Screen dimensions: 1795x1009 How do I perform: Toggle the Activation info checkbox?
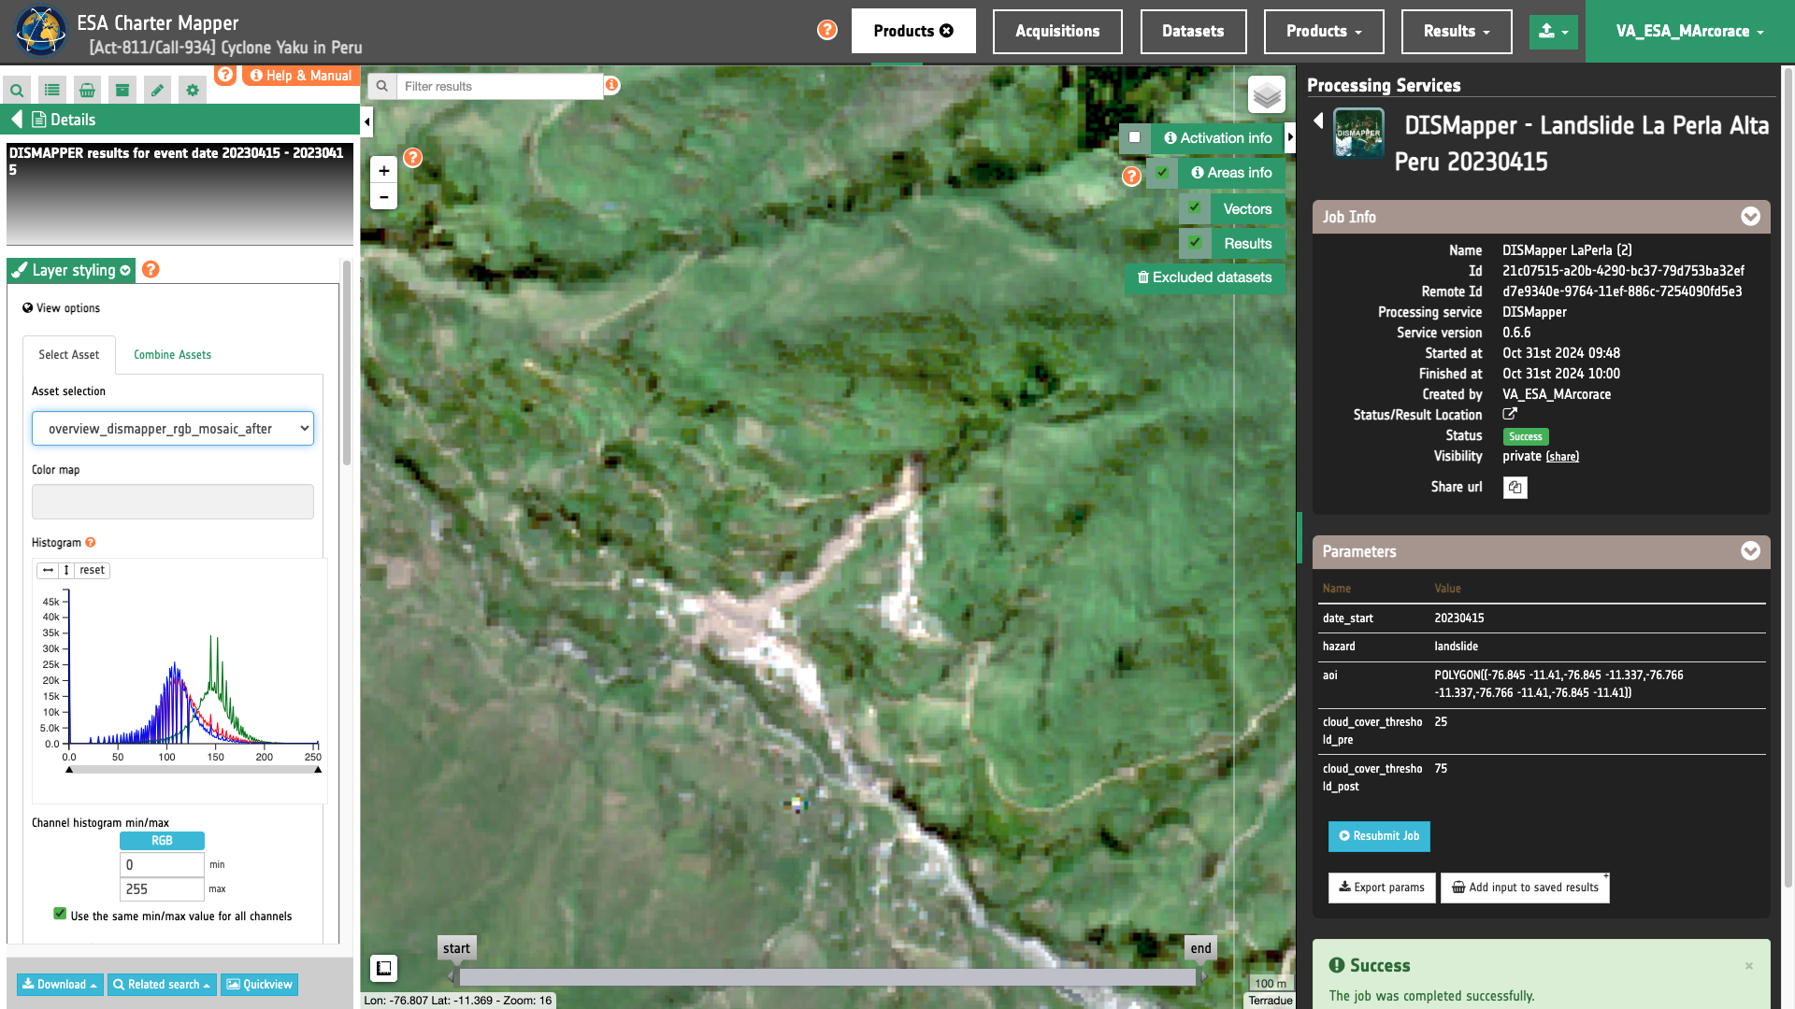tap(1134, 137)
